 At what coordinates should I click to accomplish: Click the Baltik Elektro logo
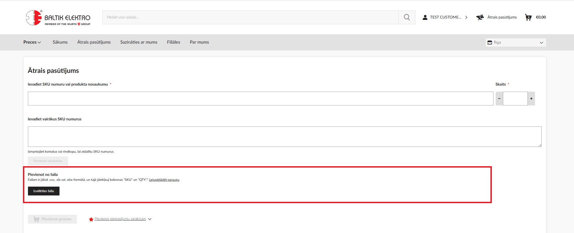click(58, 18)
